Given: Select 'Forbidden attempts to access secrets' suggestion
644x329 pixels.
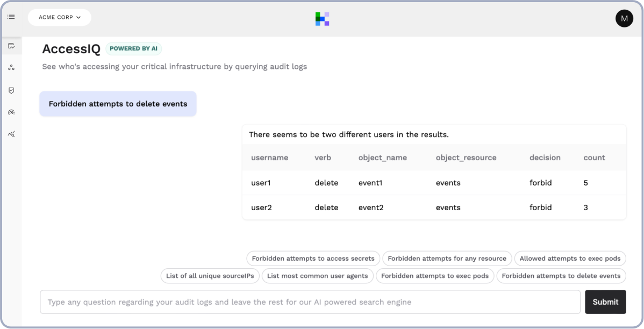Looking at the screenshot, I should click(313, 259).
